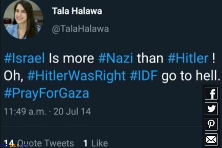Open the #IDF hashtag
This screenshot has height=148, width=222.
(144, 75)
